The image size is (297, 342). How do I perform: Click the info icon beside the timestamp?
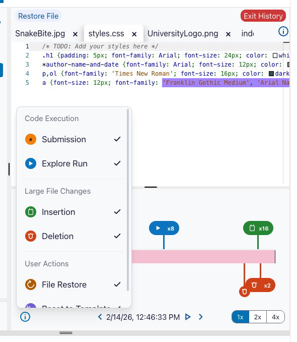click(x=25, y=317)
